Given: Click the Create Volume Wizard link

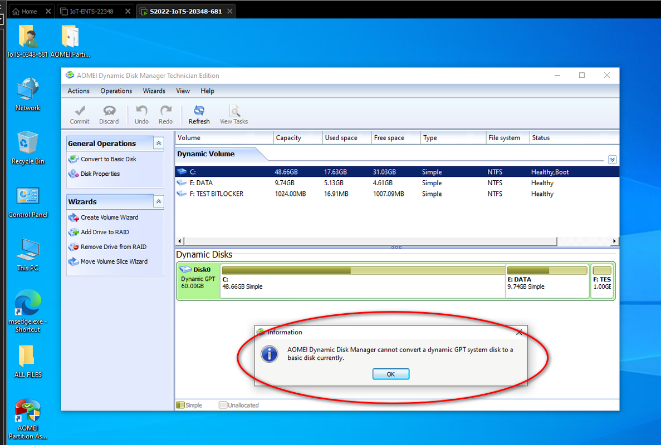Looking at the screenshot, I should (110, 217).
